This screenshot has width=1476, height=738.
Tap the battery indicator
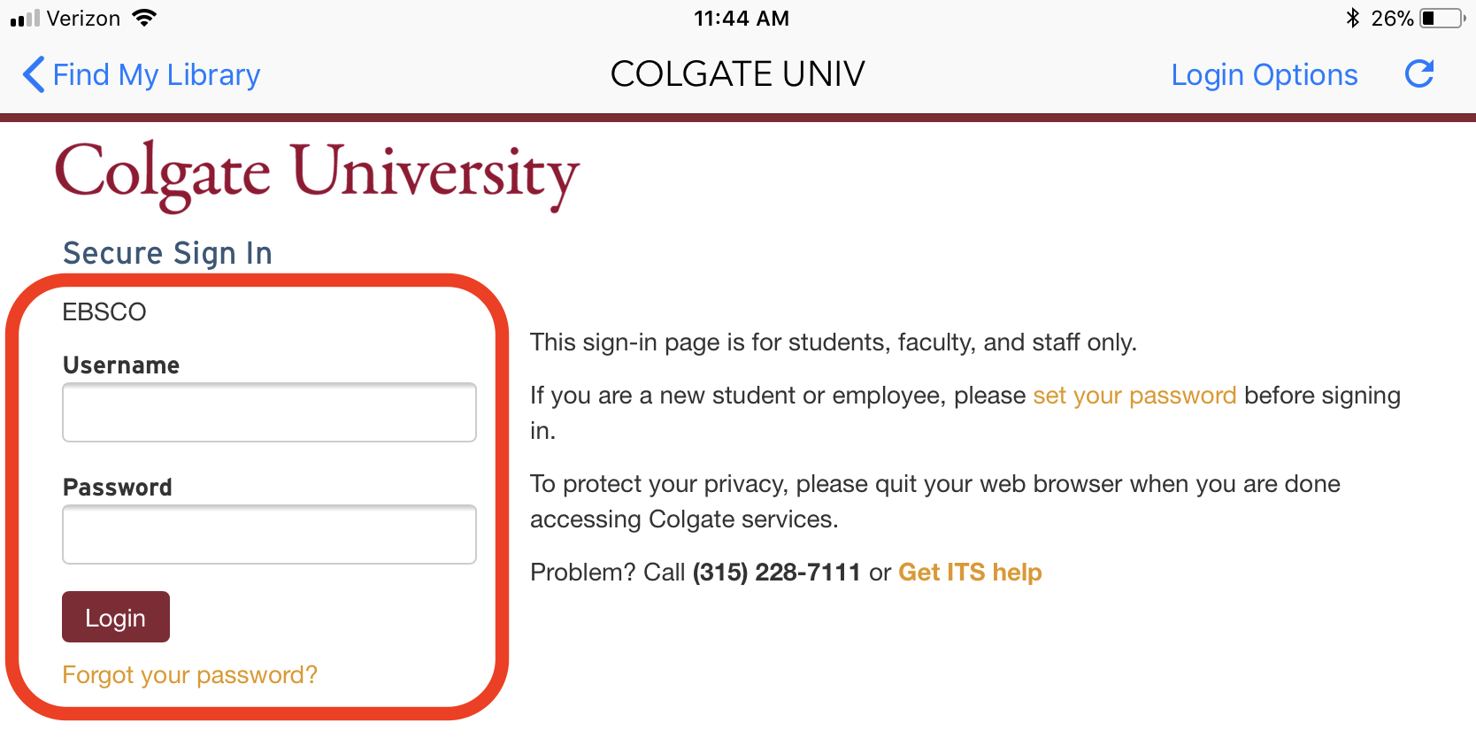point(1444,17)
